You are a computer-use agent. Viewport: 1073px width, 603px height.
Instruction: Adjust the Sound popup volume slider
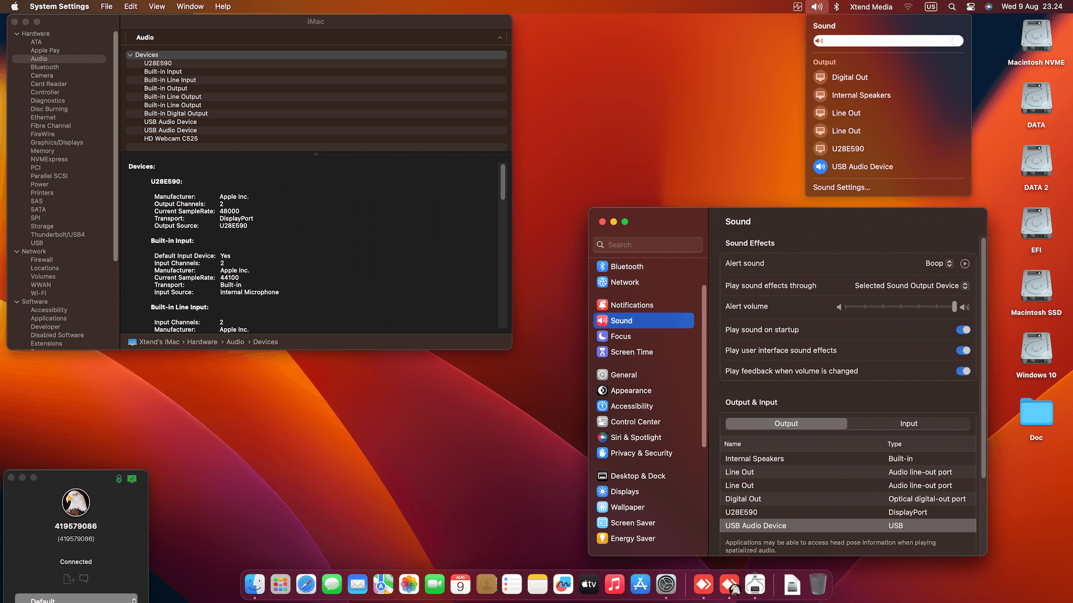click(x=889, y=41)
